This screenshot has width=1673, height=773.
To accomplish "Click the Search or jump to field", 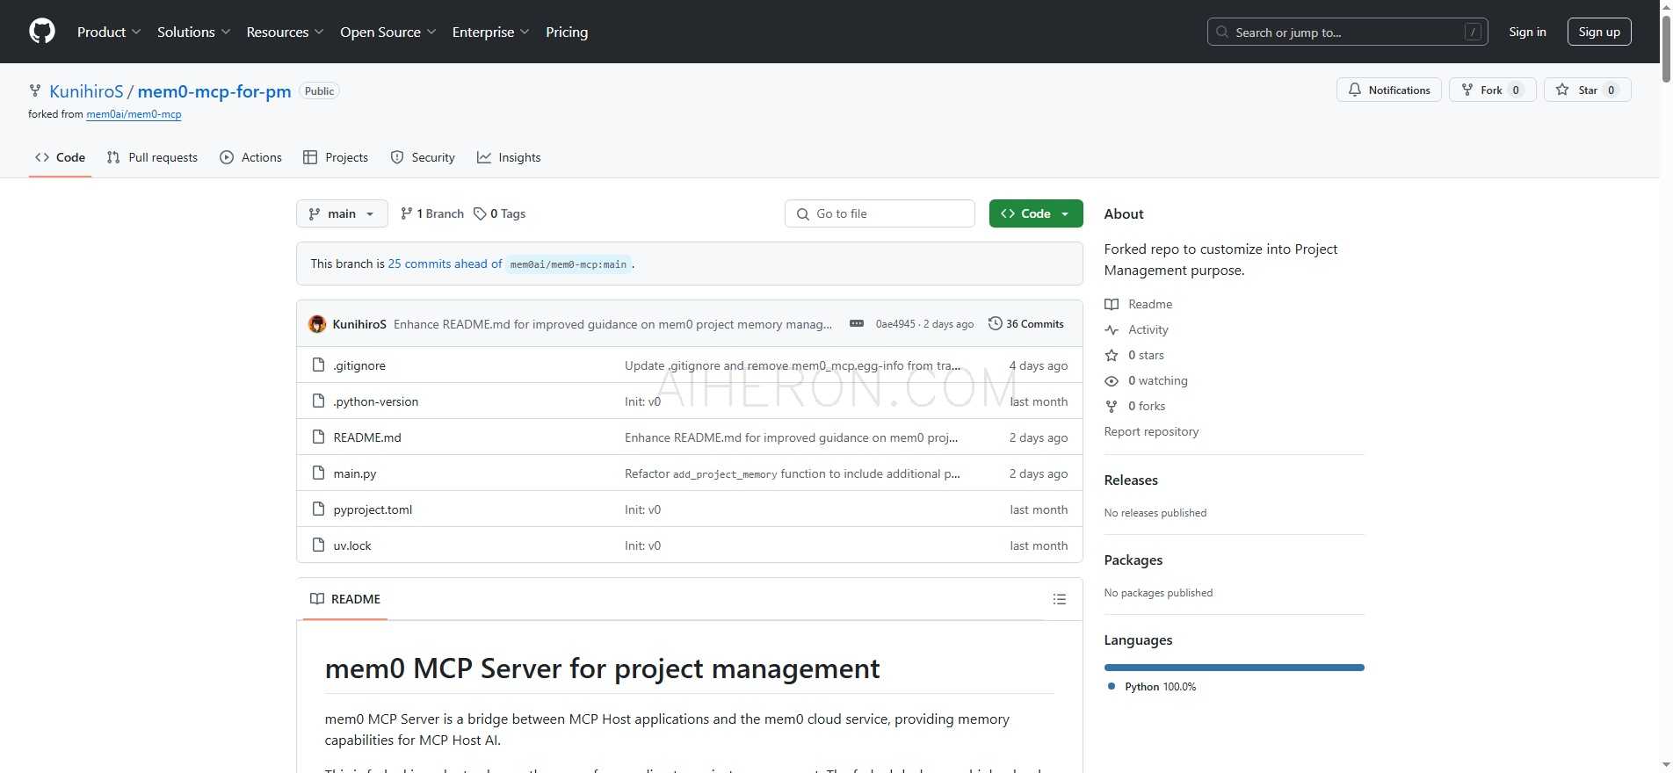I will 1348,33.
